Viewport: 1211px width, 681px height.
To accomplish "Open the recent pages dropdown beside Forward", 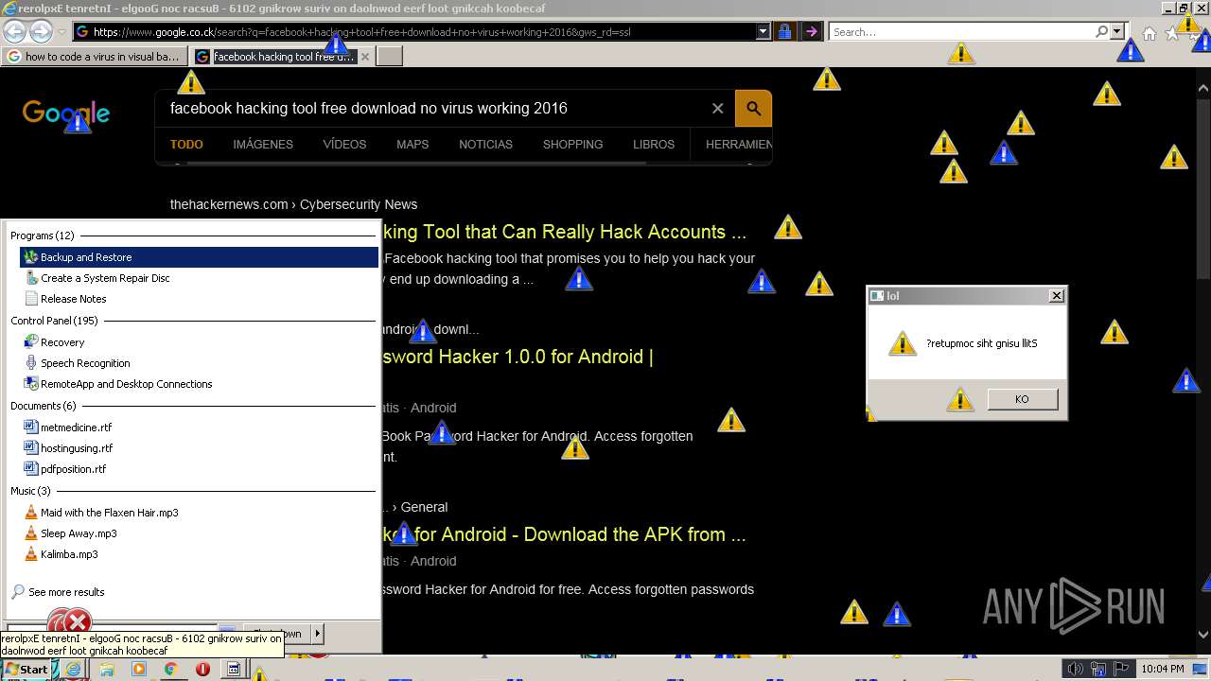I will 61,32.
